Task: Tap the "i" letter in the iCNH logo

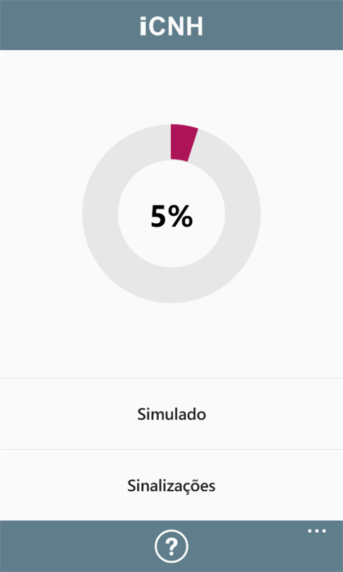Action: click(143, 27)
